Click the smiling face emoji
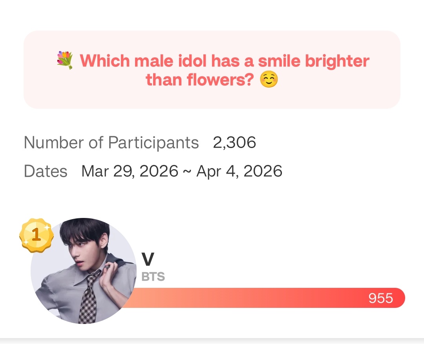The image size is (424, 344). click(269, 80)
